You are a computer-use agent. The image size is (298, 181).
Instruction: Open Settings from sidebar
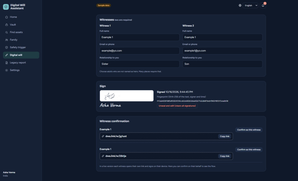click(x=21, y=70)
